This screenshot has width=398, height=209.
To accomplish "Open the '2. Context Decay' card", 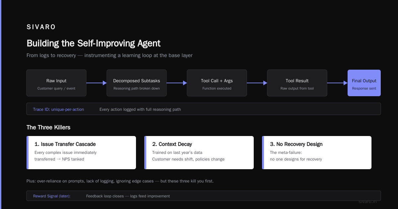I will click(x=199, y=153).
